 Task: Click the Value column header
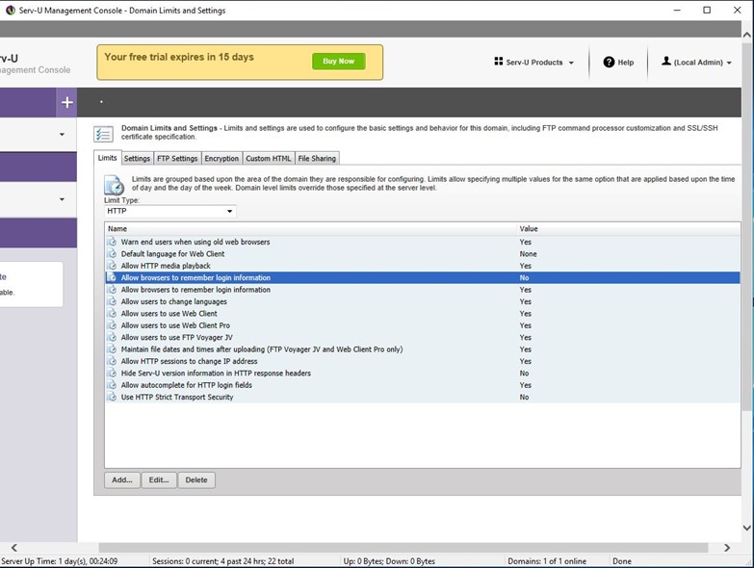[x=629, y=229]
